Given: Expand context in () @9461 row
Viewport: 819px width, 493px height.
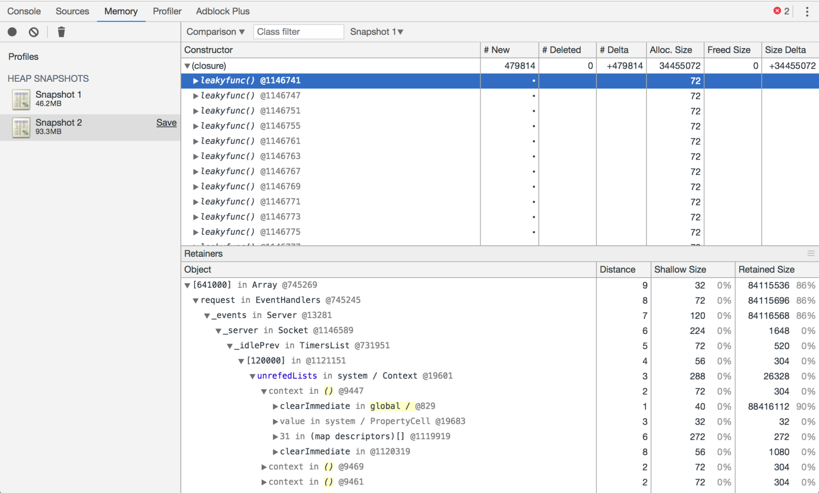Looking at the screenshot, I should [264, 482].
